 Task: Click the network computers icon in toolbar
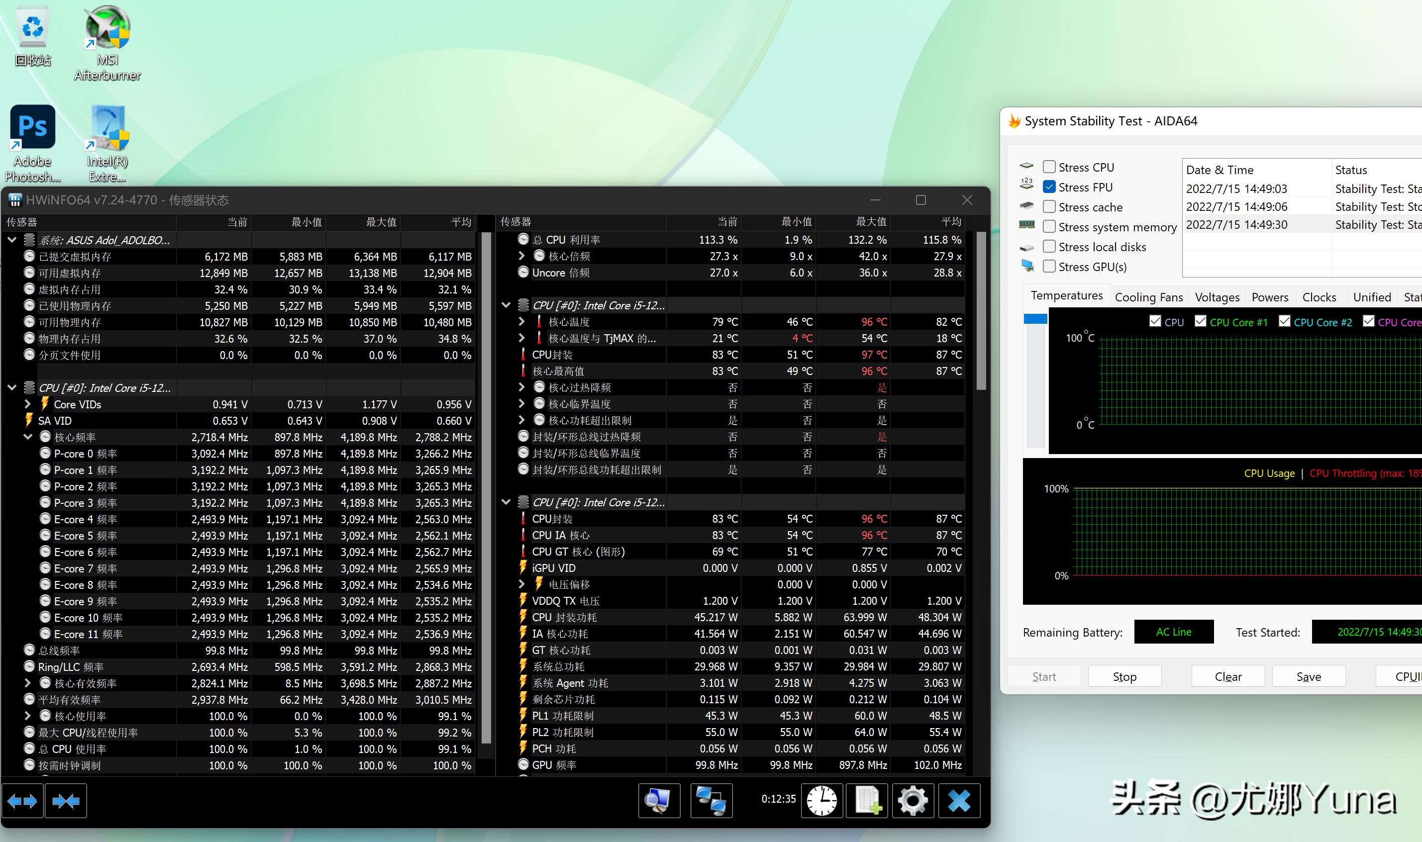[711, 801]
